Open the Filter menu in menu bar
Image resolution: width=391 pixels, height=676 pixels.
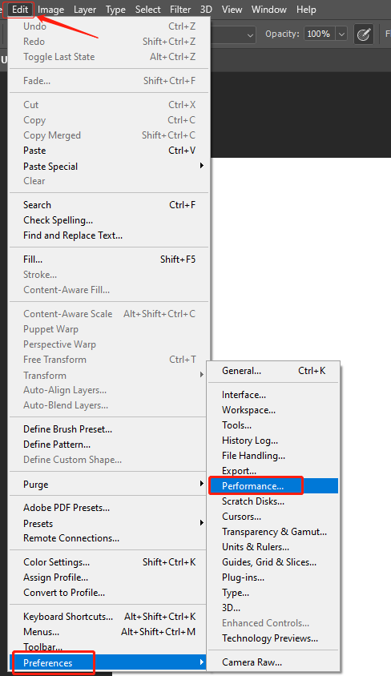(x=180, y=10)
